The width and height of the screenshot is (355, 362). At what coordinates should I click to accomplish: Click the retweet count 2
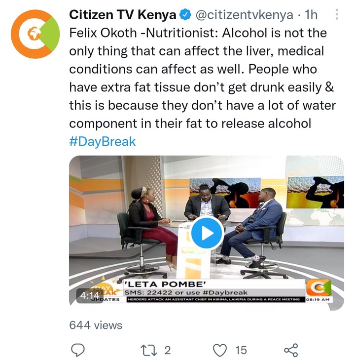coord(168,350)
